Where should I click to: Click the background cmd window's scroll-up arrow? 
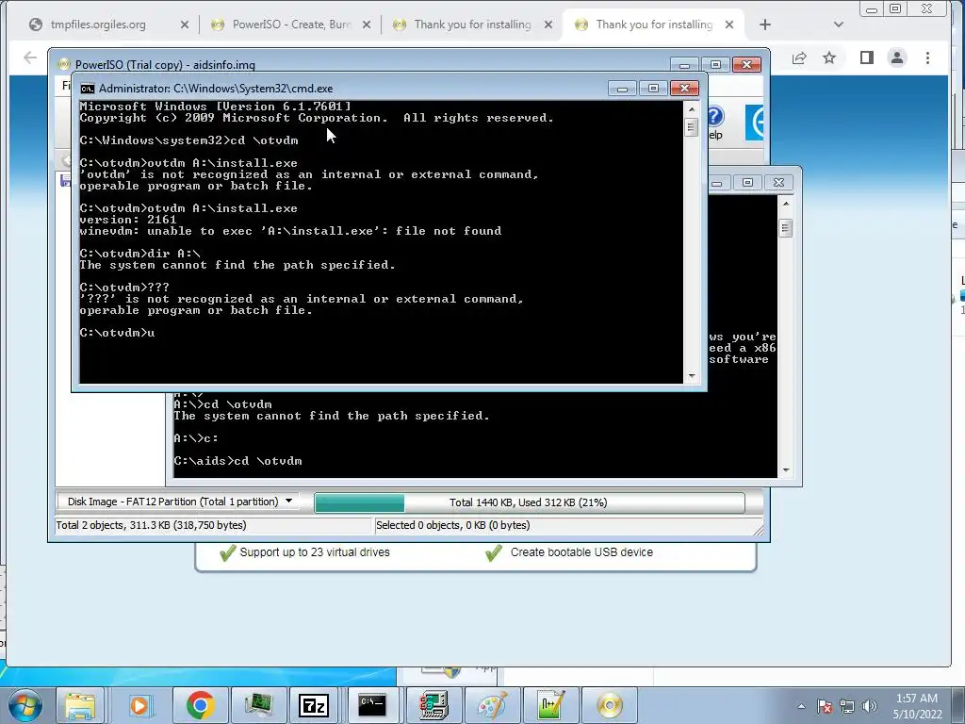point(786,204)
